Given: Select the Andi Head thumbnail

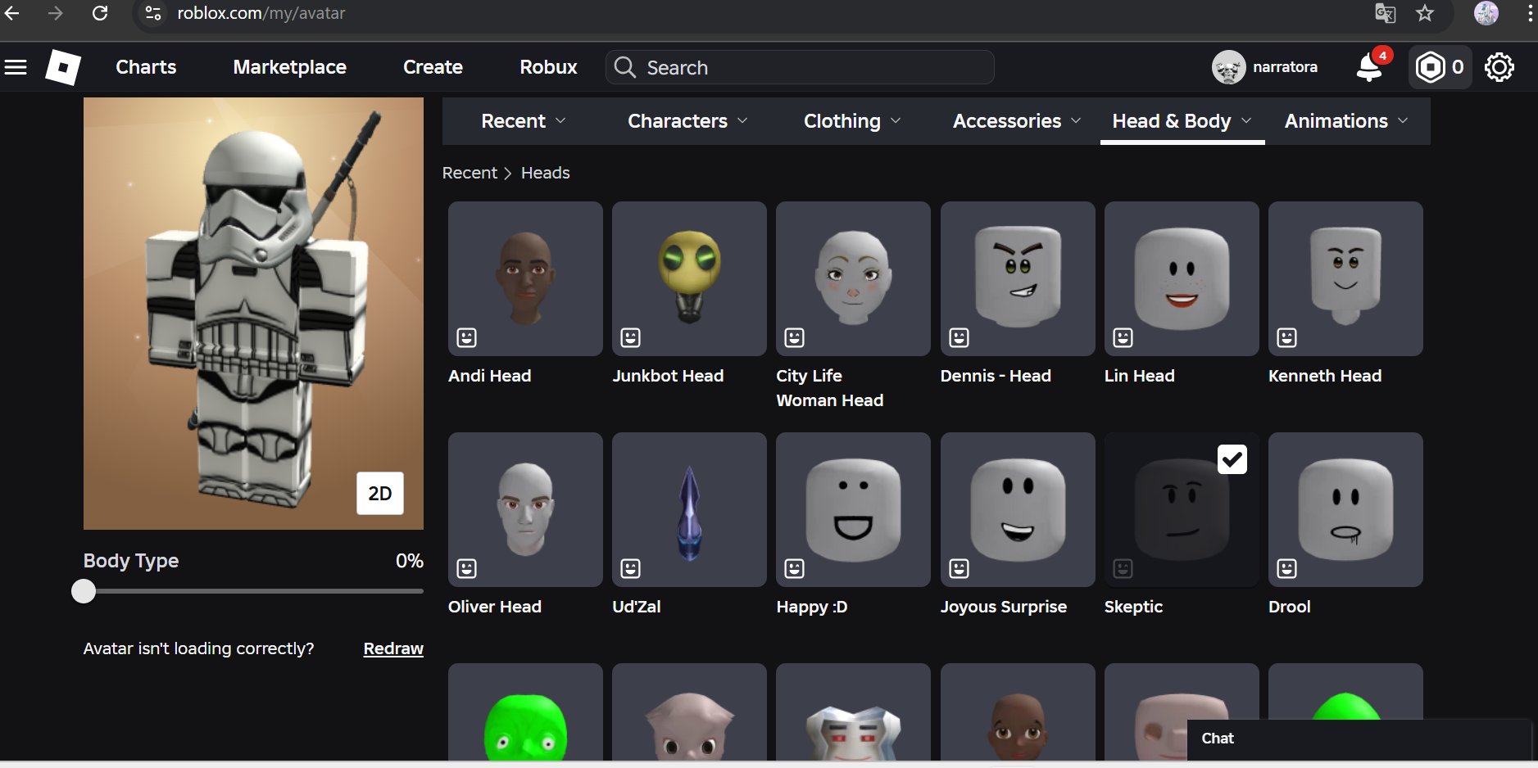Looking at the screenshot, I should [x=525, y=278].
